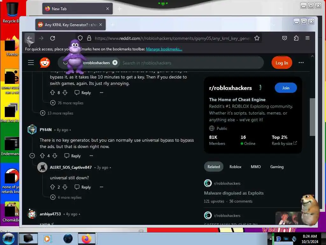Go back with the browser back arrow
This screenshot has width=326, height=245.
pos(30,38)
